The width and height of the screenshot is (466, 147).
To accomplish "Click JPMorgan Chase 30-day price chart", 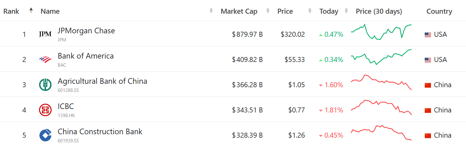I will 381,32.
